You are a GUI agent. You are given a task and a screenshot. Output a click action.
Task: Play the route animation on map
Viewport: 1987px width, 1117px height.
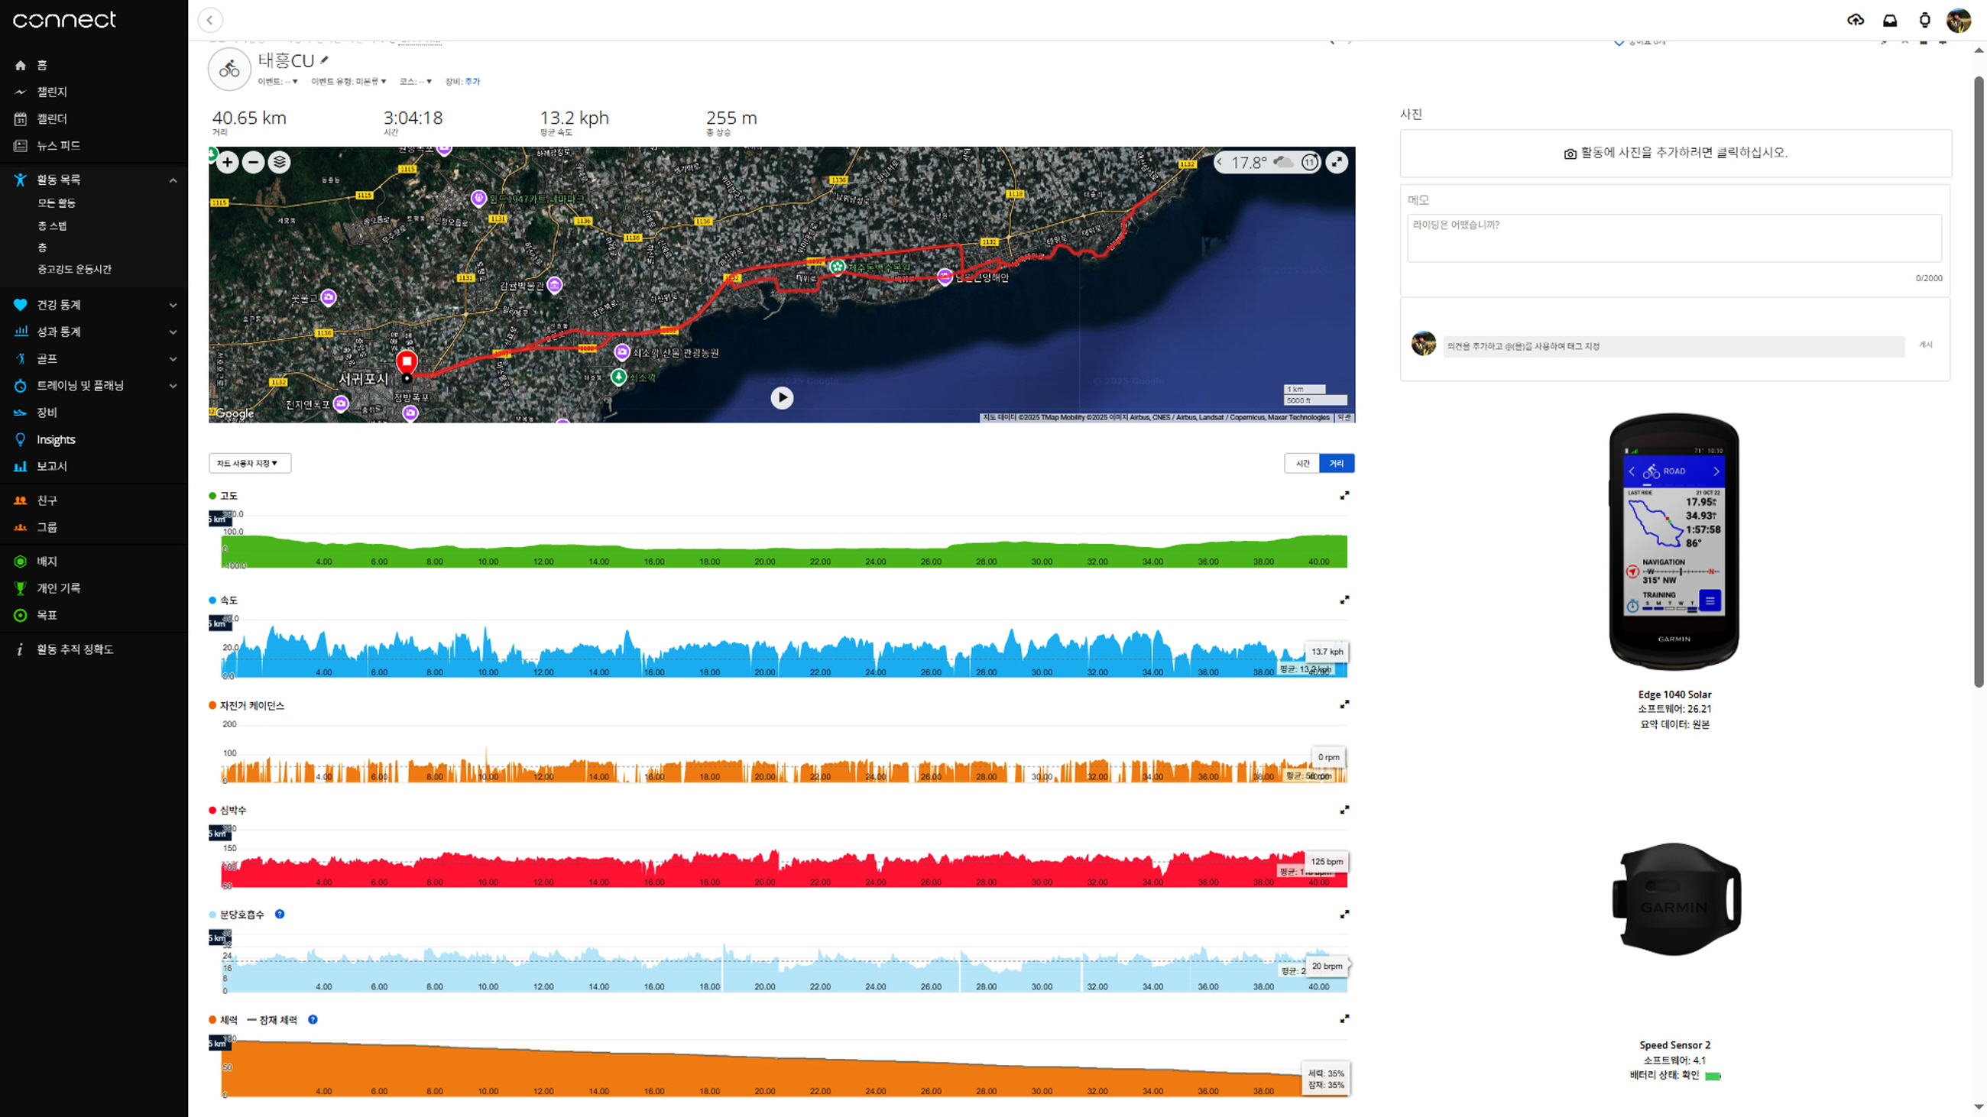[781, 398]
